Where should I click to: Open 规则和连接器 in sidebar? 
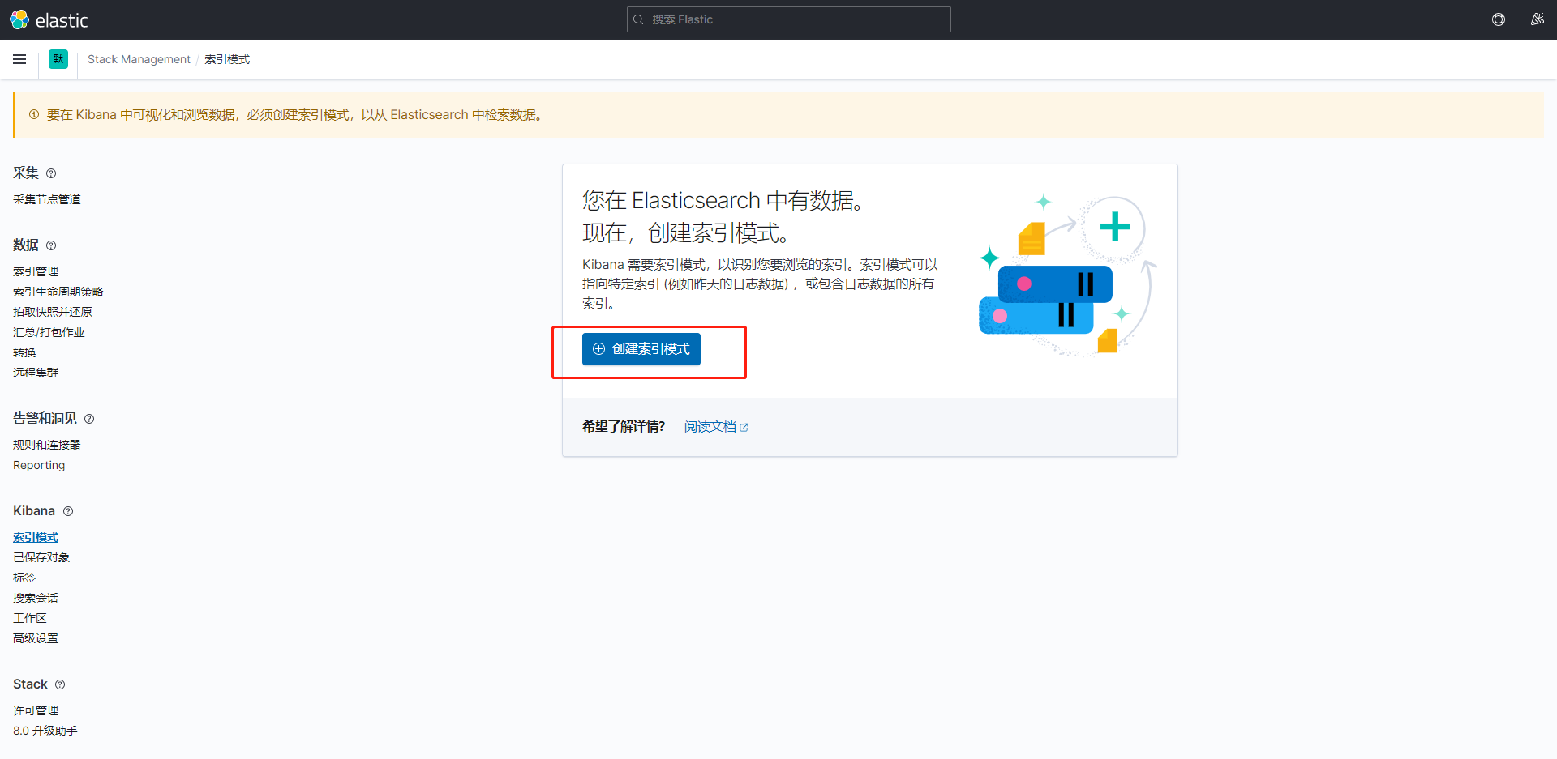point(47,445)
